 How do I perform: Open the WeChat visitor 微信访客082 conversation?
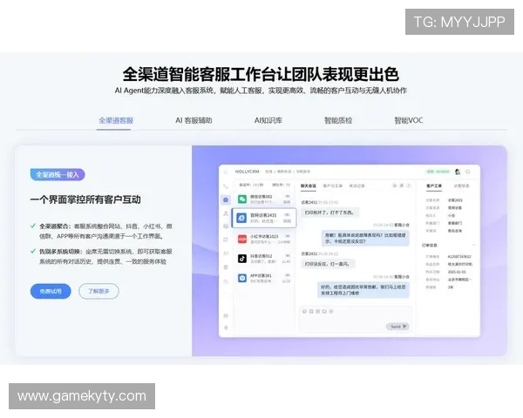click(264, 199)
